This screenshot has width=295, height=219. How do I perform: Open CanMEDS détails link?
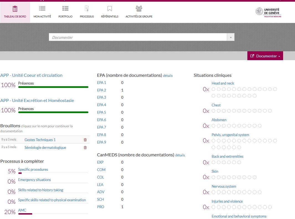180,155
